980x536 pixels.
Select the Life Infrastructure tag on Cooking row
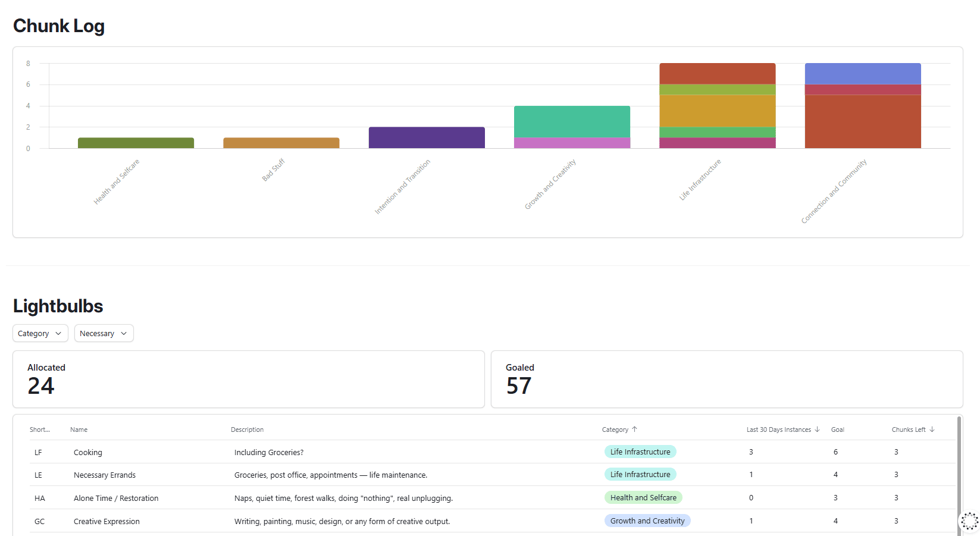pyautogui.click(x=640, y=452)
